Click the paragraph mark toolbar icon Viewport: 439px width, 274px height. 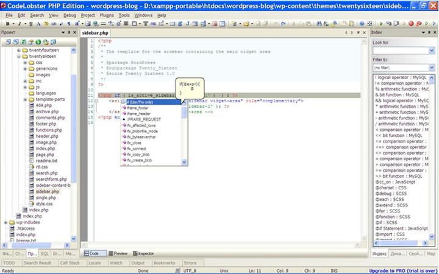(x=69, y=24)
